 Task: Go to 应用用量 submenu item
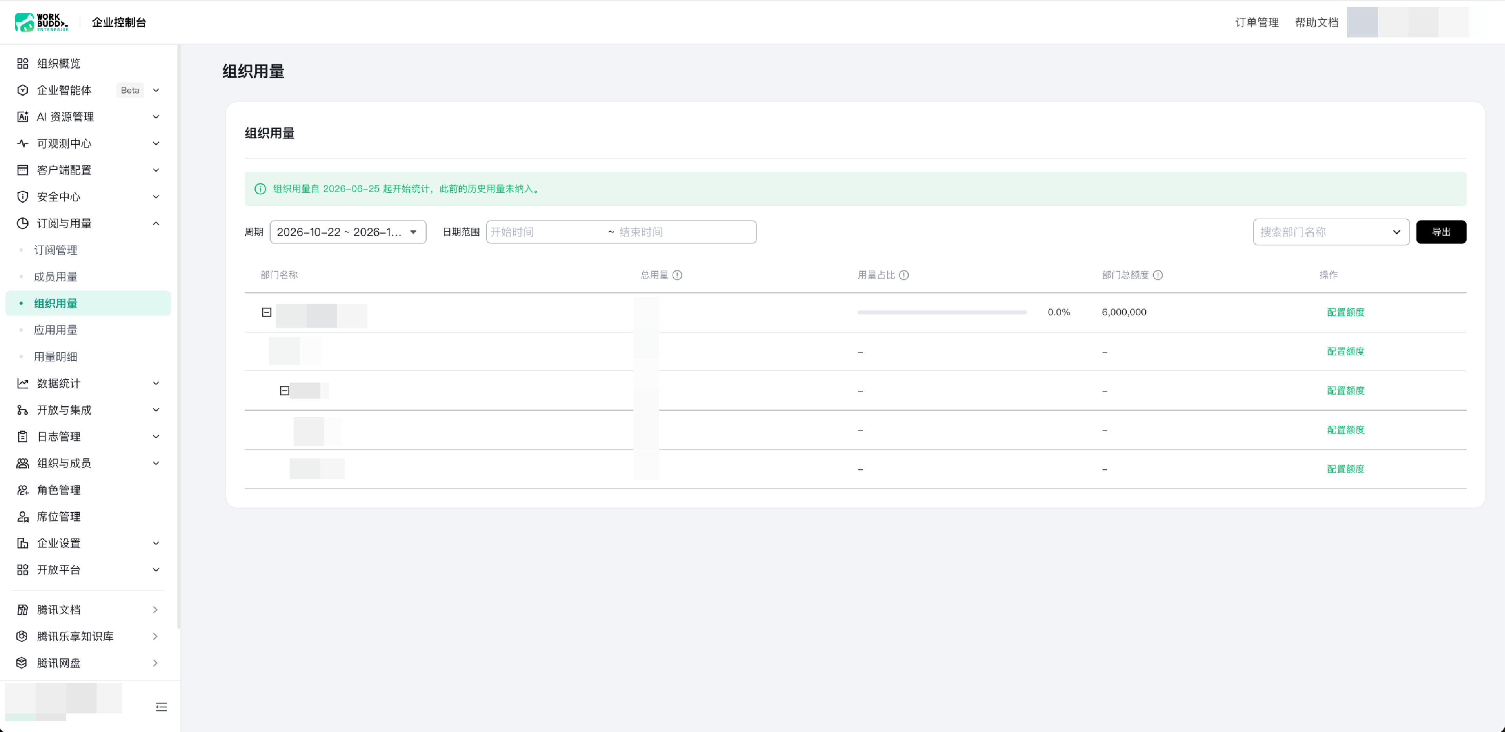pyautogui.click(x=56, y=330)
